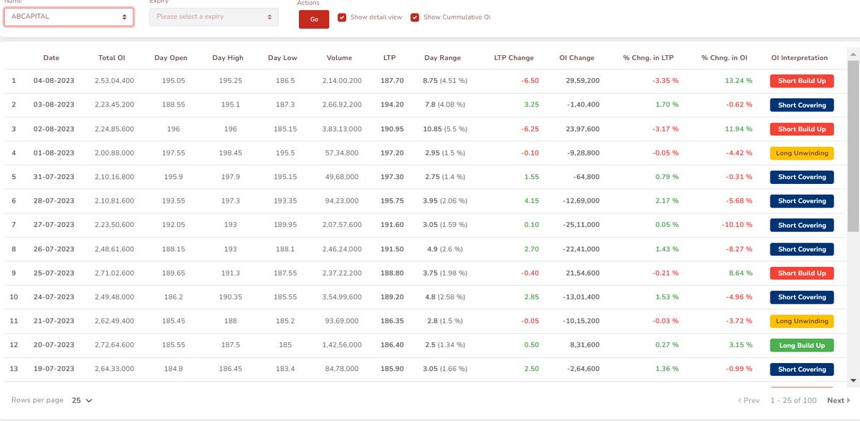This screenshot has width=860, height=421.
Task: Click the red Go button
Action: tap(314, 19)
